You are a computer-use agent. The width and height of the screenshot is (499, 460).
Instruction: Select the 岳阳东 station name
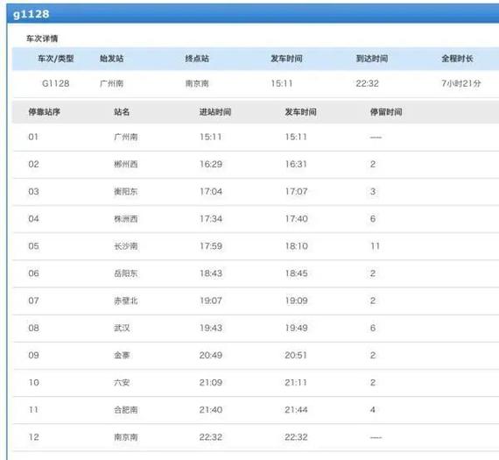pos(126,273)
